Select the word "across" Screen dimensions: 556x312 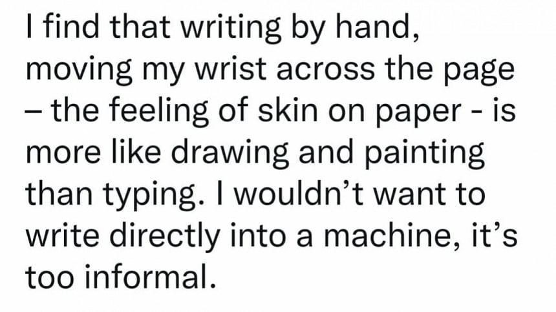[x=325, y=70]
